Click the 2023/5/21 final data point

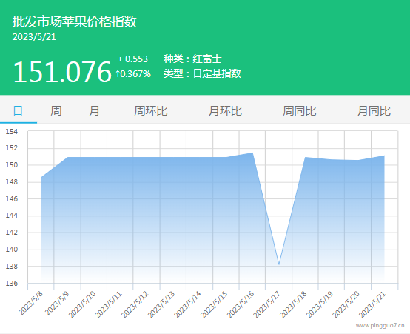click(x=384, y=156)
